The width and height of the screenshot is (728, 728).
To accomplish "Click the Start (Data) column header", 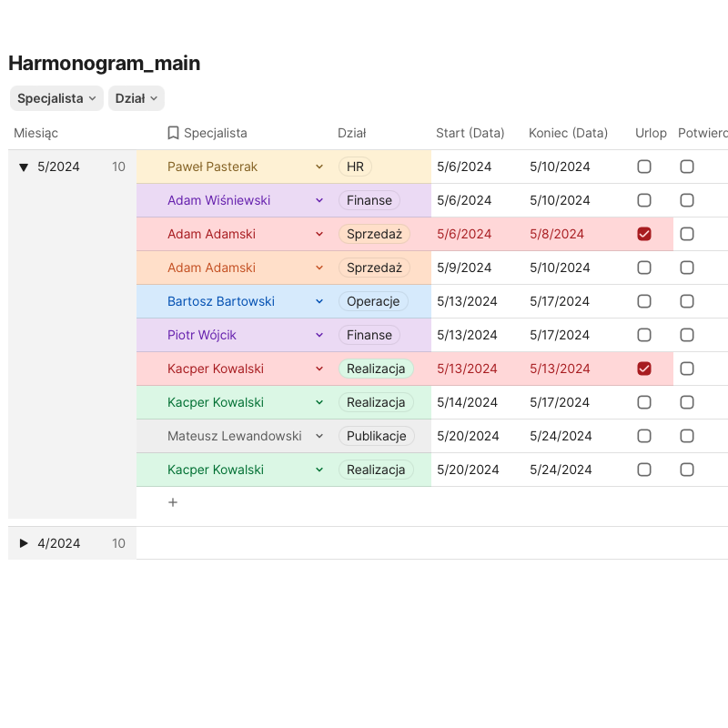I will point(470,133).
